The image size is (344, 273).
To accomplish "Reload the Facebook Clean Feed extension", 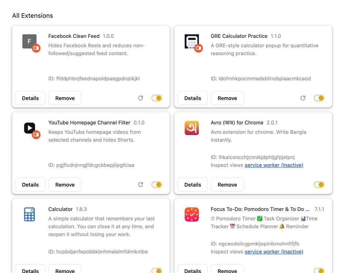I will coord(141,98).
